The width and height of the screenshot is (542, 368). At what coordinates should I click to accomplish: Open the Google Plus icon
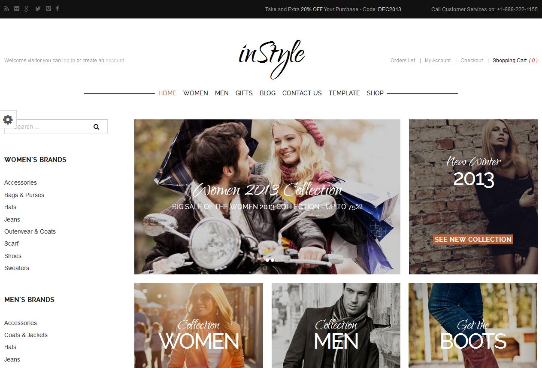[x=27, y=9]
